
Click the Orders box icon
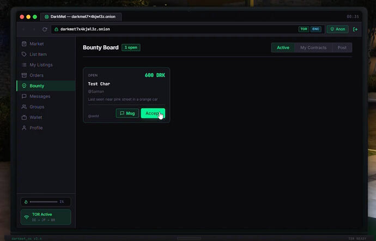[24, 76]
